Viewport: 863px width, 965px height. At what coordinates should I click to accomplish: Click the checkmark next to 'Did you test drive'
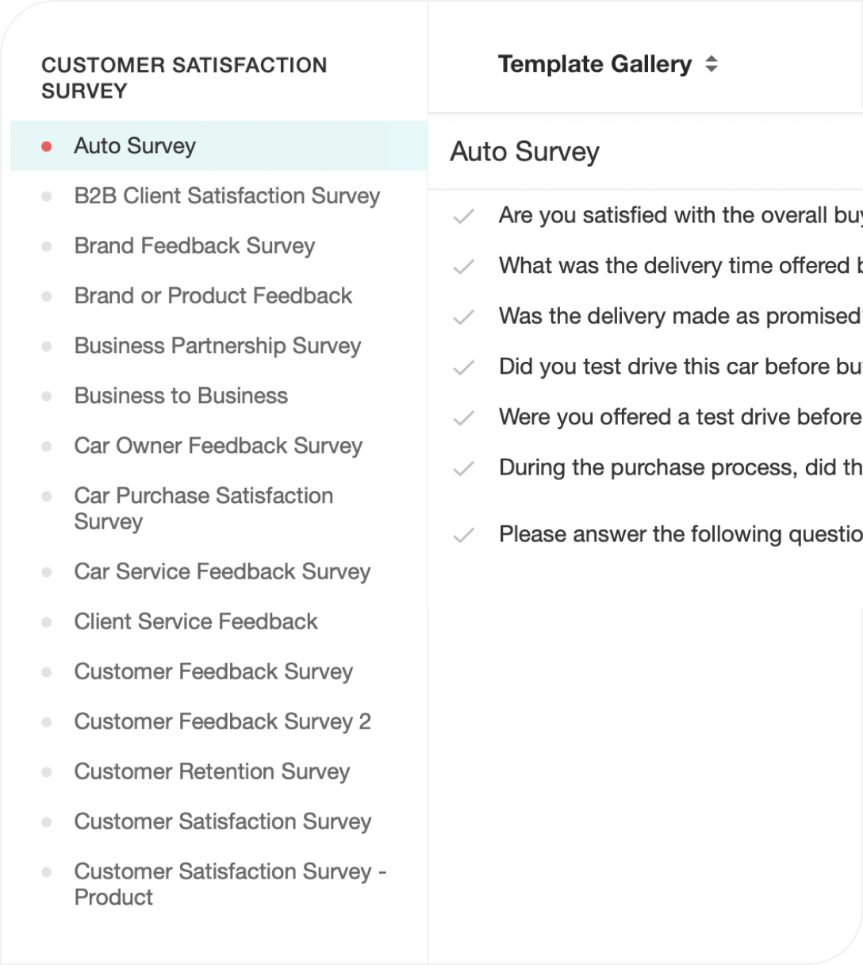click(x=463, y=367)
